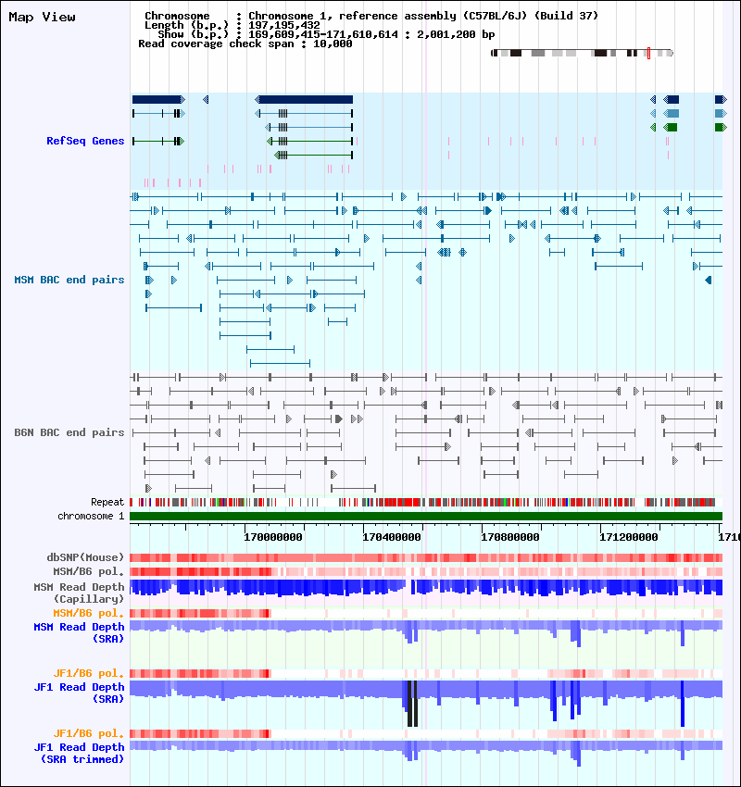Click the chromosome 1 ideogram overview bar
Screen dimensions: 741x787
point(582,53)
